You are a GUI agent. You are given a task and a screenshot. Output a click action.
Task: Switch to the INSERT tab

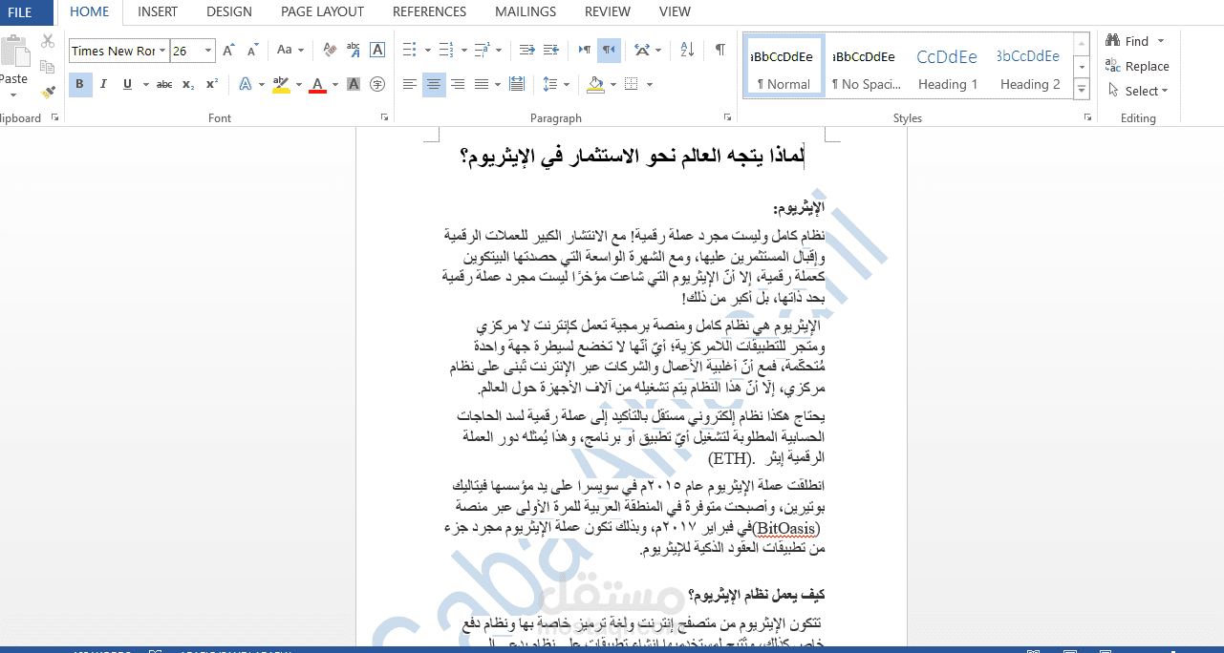(x=158, y=11)
